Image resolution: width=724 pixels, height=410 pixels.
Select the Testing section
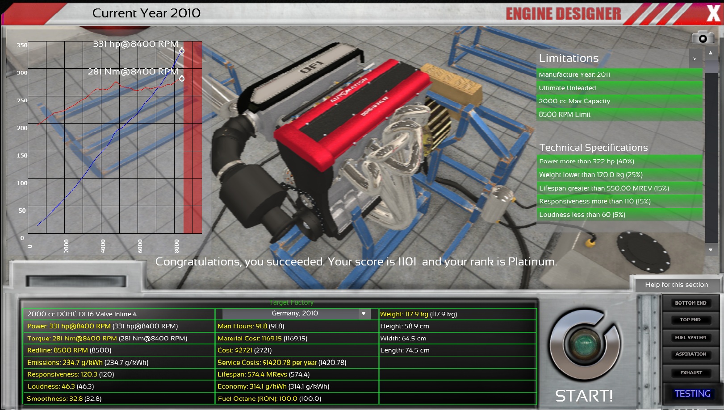point(692,393)
